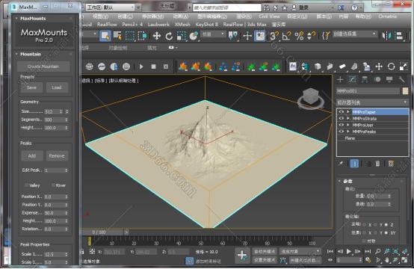The width and height of the screenshot is (414, 269).
Task: Remove modifier with trash can icon
Action: pos(377,164)
